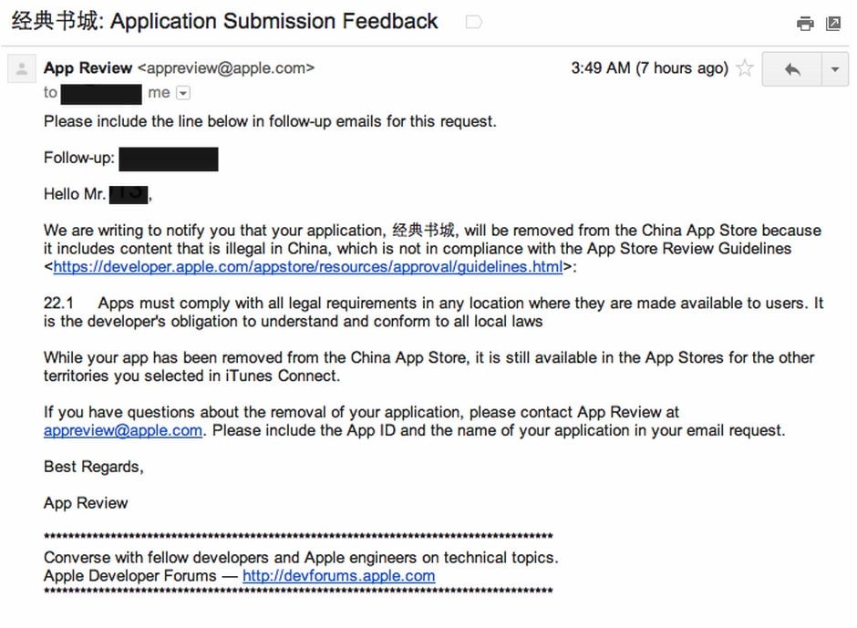
Task: Click 'me' in the recipient line
Action: (x=159, y=93)
